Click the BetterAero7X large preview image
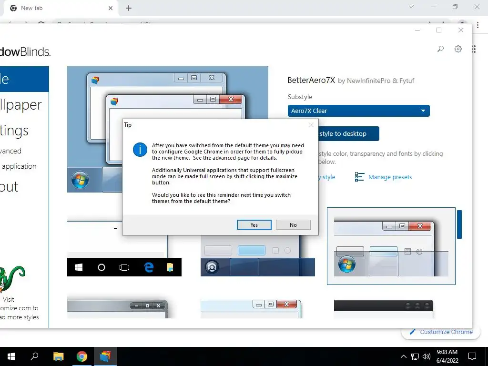The image size is (488, 366). (x=167, y=93)
